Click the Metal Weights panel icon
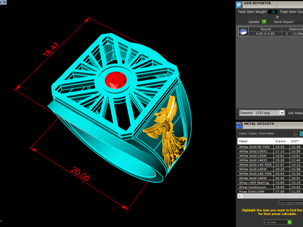303x227 pixels. (239, 125)
